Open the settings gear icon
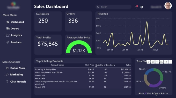 click(x=142, y=7)
